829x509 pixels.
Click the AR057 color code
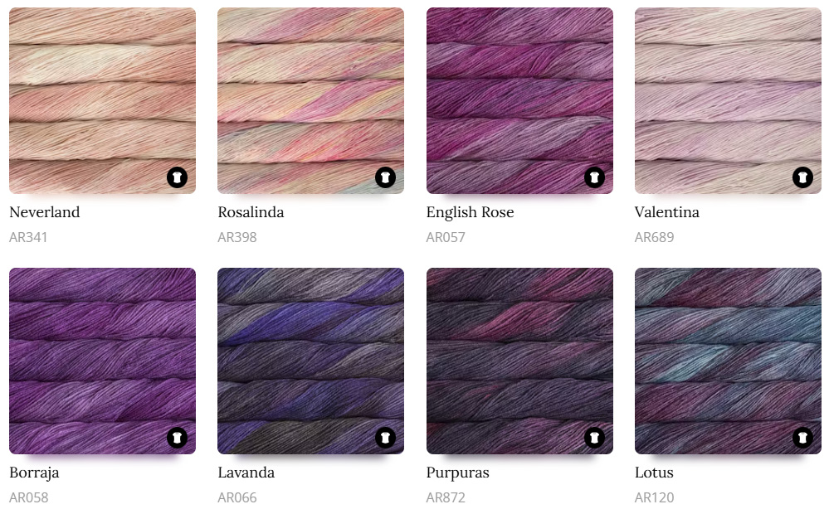point(446,238)
